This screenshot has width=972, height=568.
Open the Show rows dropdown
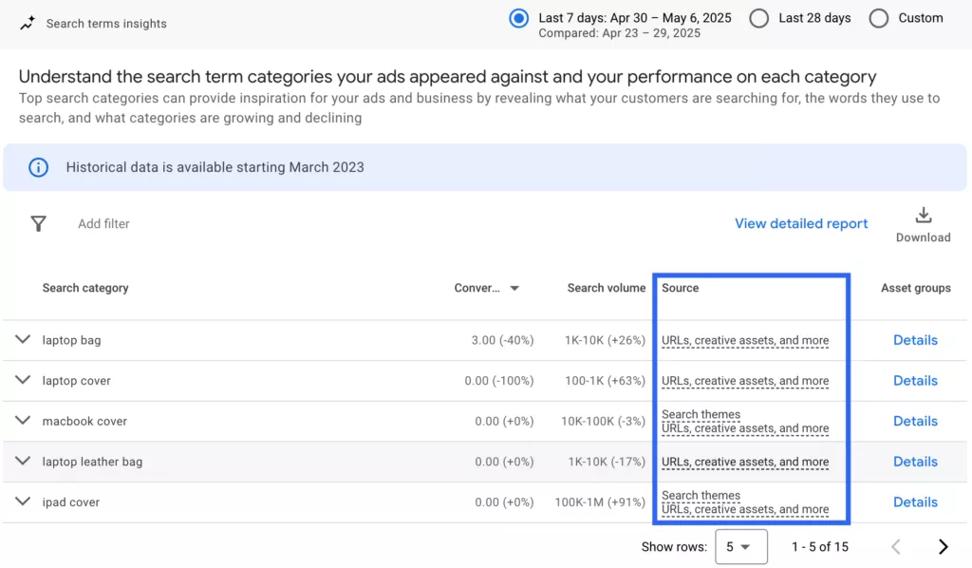740,547
